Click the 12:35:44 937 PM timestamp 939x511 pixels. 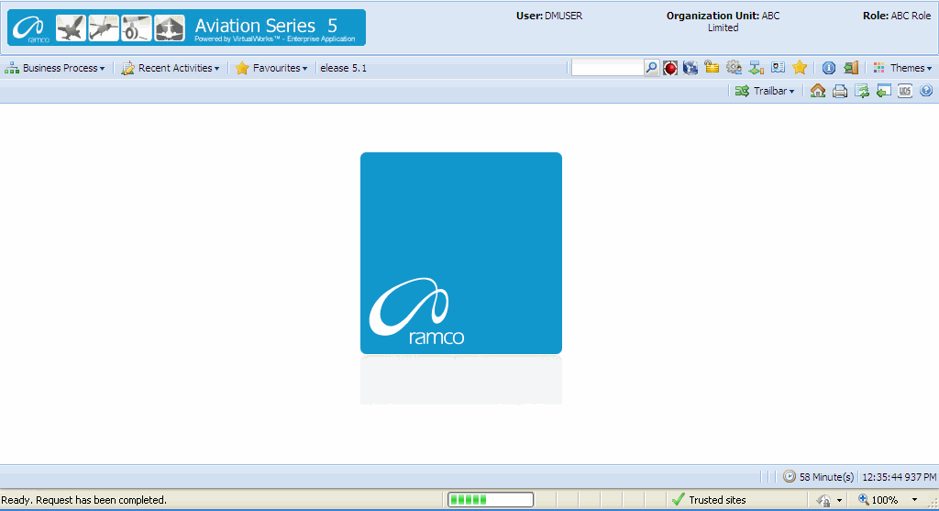tap(899, 477)
